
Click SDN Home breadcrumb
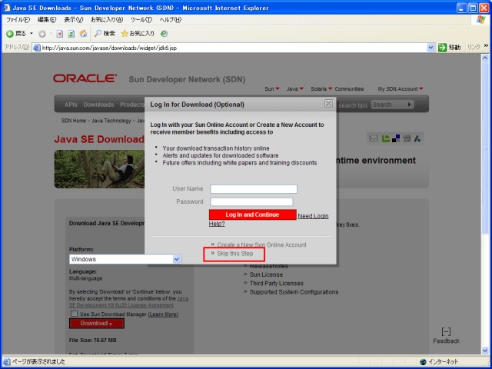click(x=74, y=121)
